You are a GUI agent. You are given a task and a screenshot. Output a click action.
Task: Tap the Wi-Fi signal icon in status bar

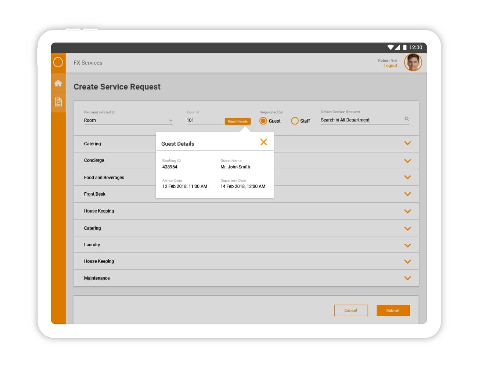point(390,47)
